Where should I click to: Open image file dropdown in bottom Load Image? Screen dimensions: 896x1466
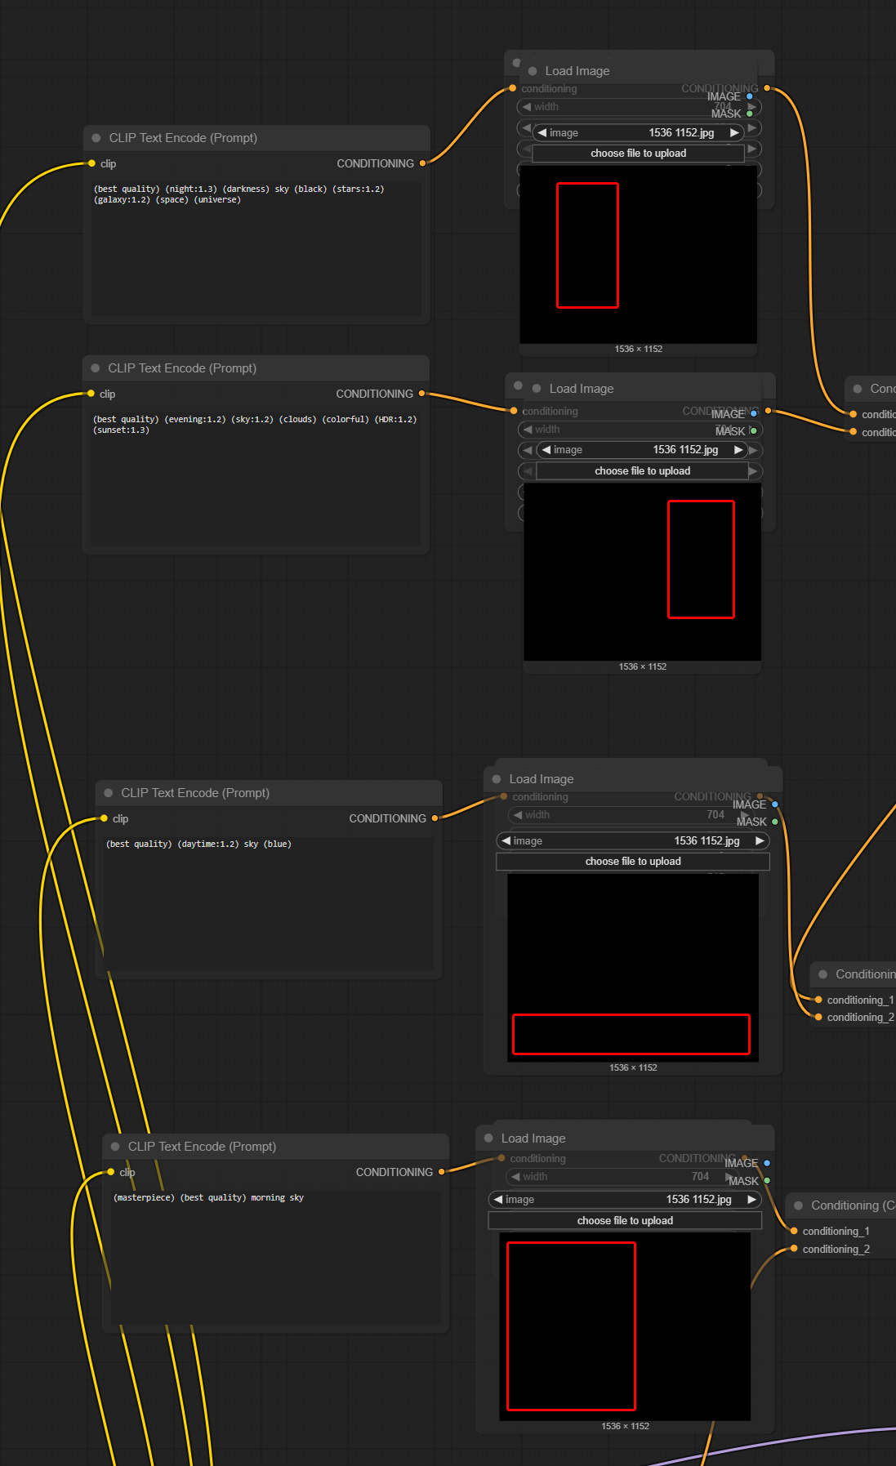click(x=625, y=1200)
